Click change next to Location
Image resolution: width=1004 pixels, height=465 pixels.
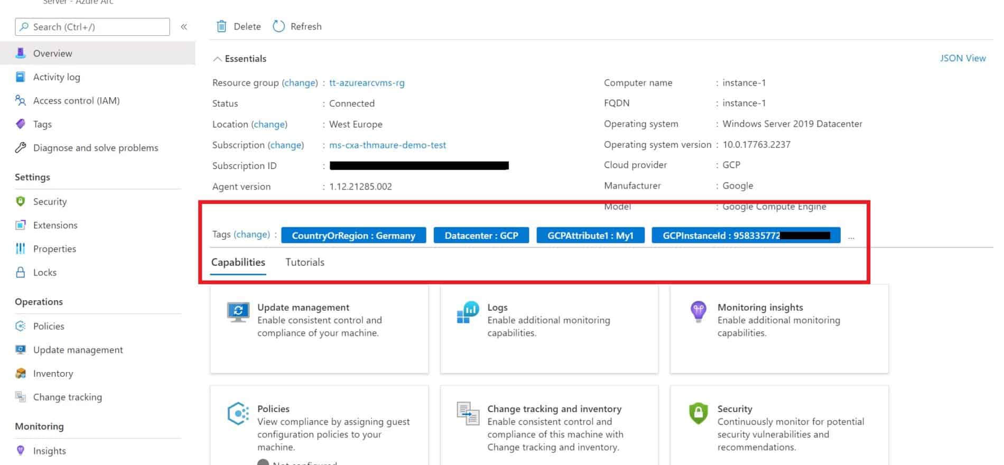[269, 124]
